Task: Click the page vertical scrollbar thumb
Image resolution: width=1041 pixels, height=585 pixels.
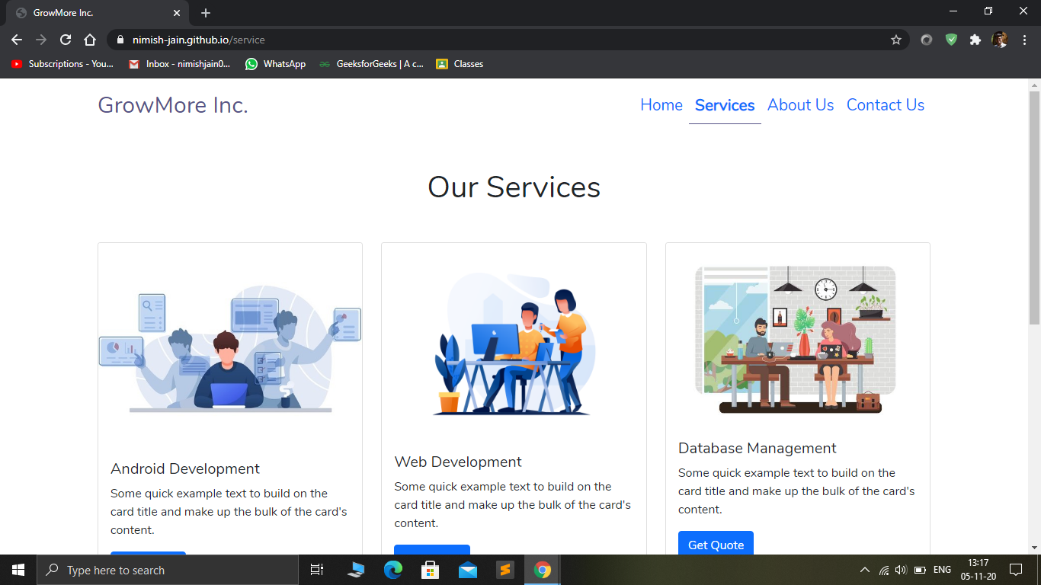Action: coord(1034,208)
